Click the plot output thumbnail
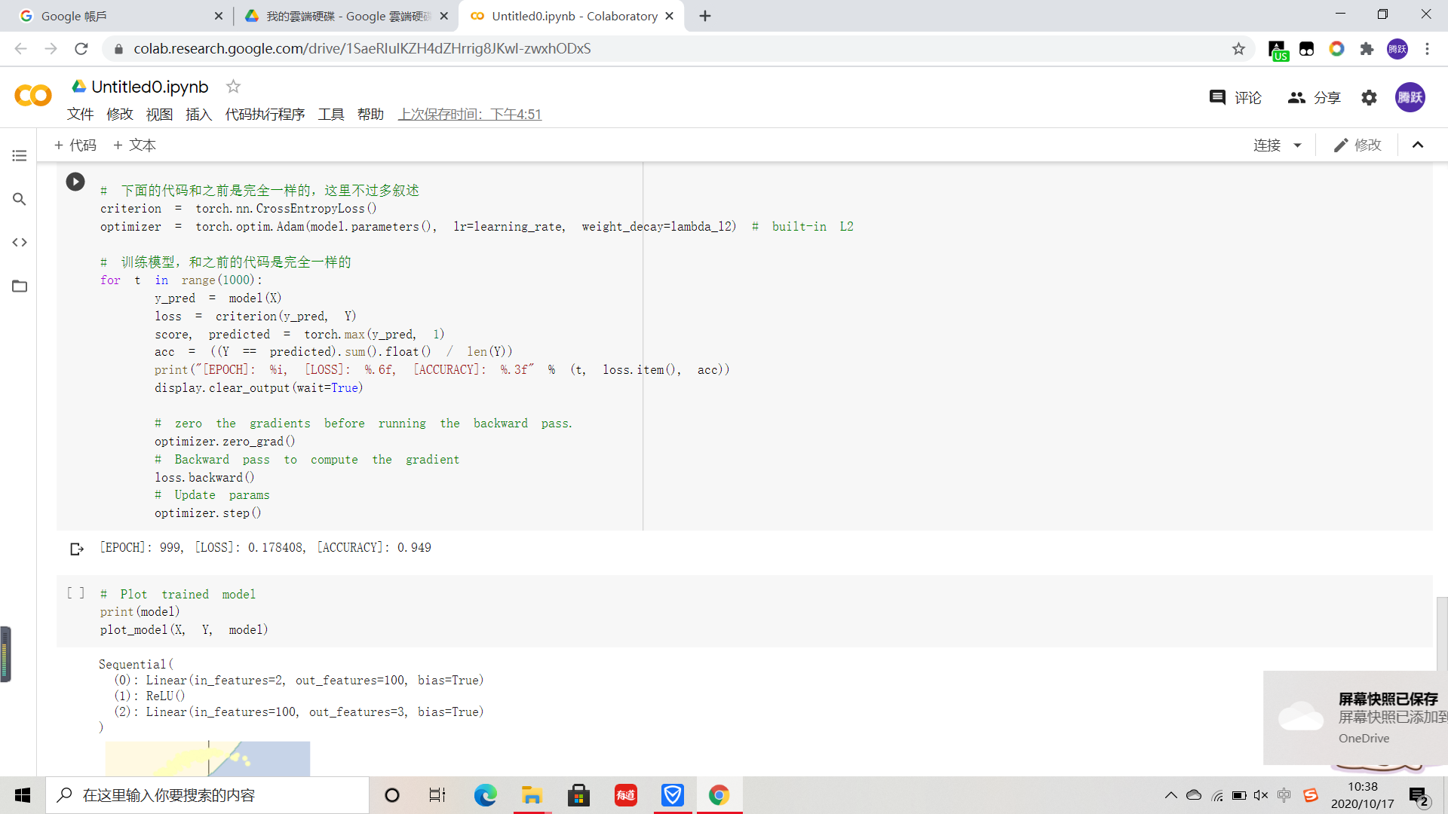 (x=207, y=758)
